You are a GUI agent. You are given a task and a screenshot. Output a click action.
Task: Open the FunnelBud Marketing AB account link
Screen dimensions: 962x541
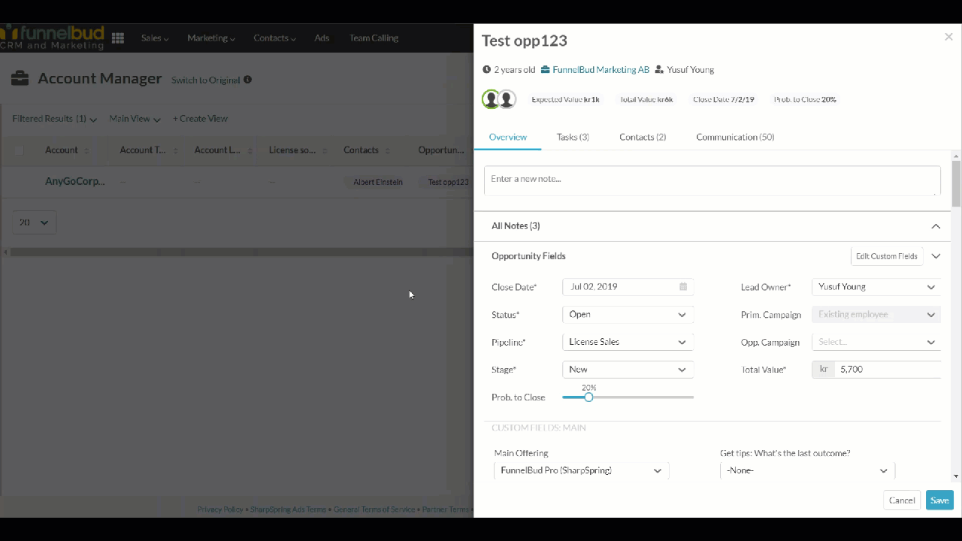600,70
